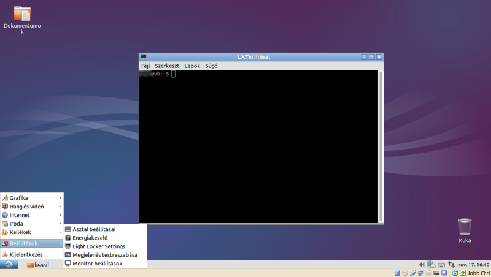Click the VirtualBox video capture camera icon

(436, 273)
